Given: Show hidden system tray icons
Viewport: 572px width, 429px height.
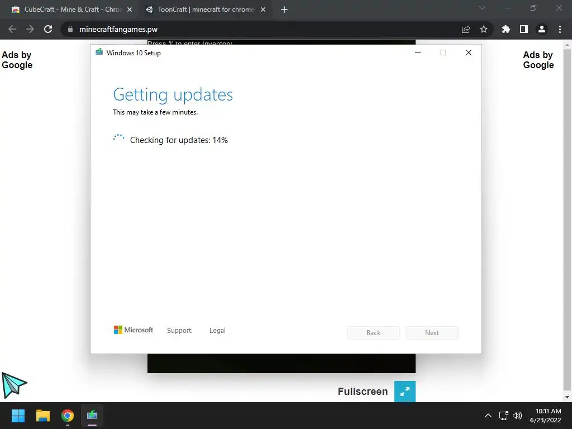Looking at the screenshot, I should point(488,416).
